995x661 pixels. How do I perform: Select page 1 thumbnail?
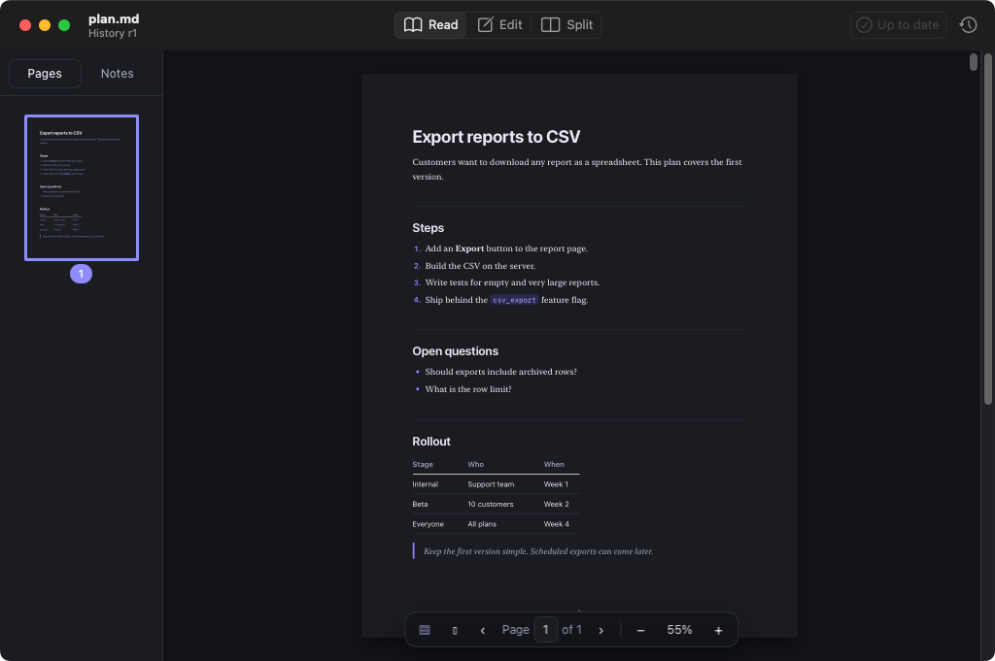[82, 187]
